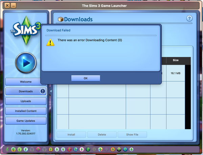The width and height of the screenshot is (203, 155).
Task: Click the red expansion pack icon
Action: coord(69,150)
